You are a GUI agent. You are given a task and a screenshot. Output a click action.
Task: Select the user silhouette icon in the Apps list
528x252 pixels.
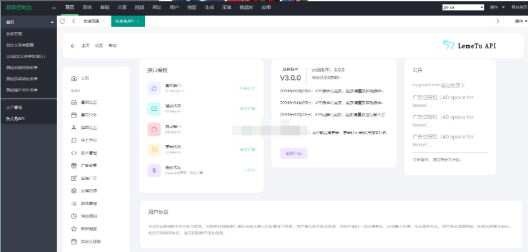pyautogui.click(x=74, y=128)
